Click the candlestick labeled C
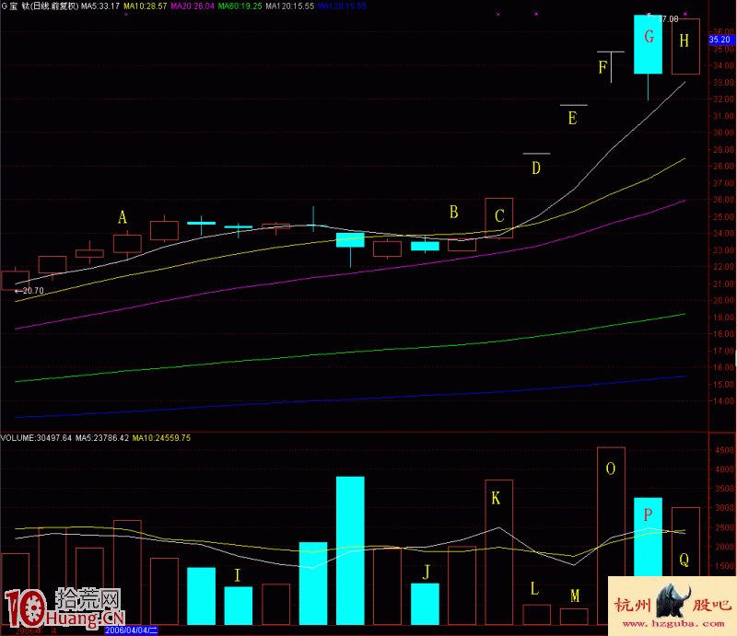 coord(499,218)
